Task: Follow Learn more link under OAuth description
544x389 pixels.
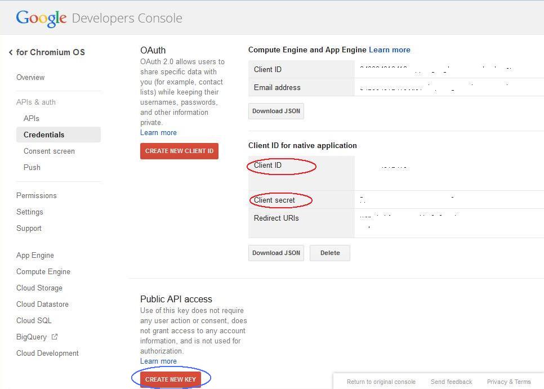Action: pos(158,132)
